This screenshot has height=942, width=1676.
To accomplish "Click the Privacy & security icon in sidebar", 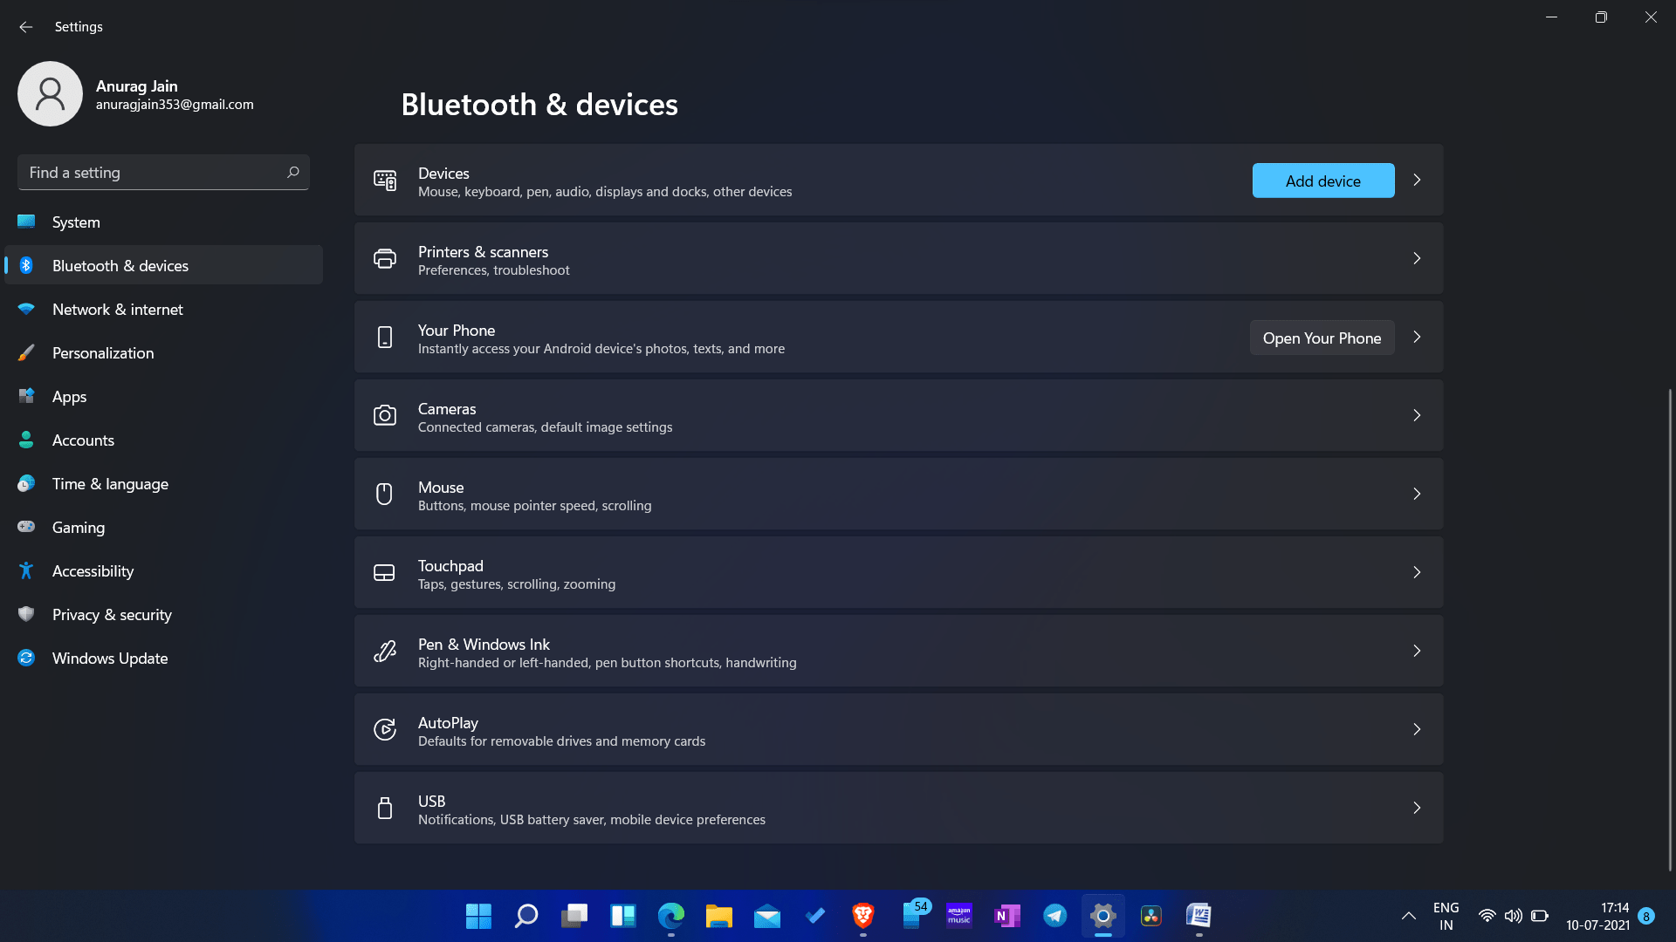I will tap(24, 614).
